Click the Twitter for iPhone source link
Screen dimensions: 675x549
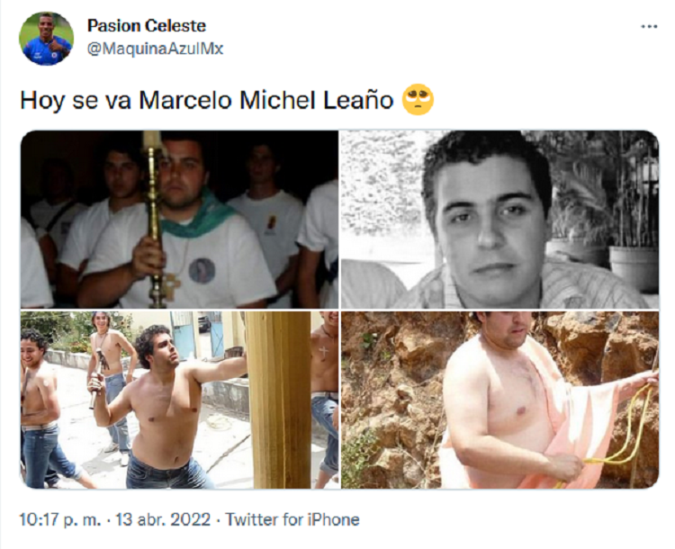click(292, 519)
